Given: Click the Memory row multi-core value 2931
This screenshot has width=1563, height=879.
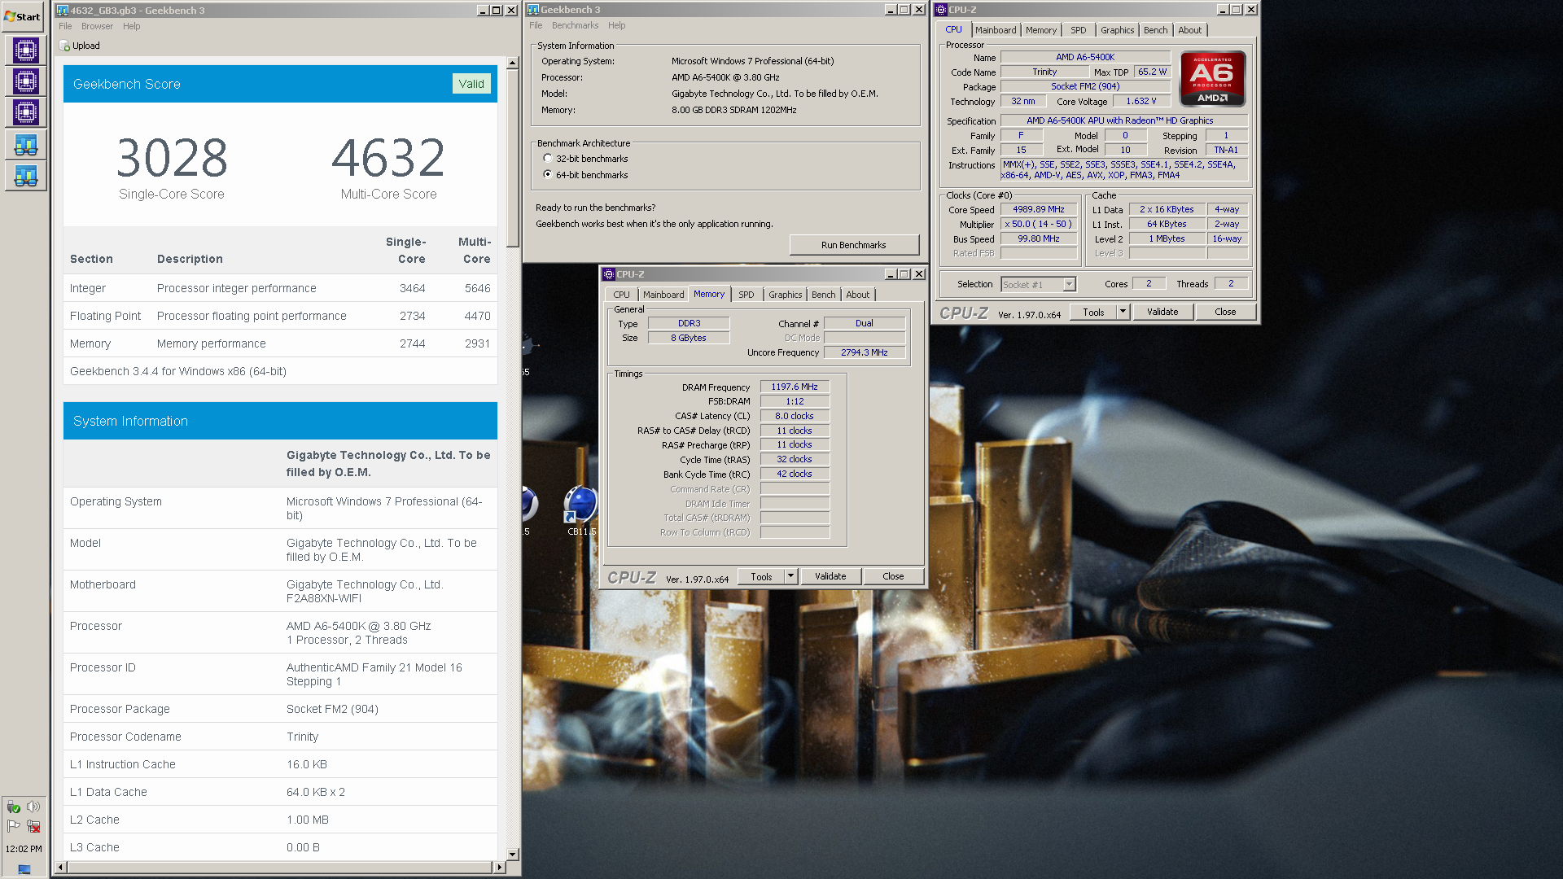Looking at the screenshot, I should click(x=477, y=343).
